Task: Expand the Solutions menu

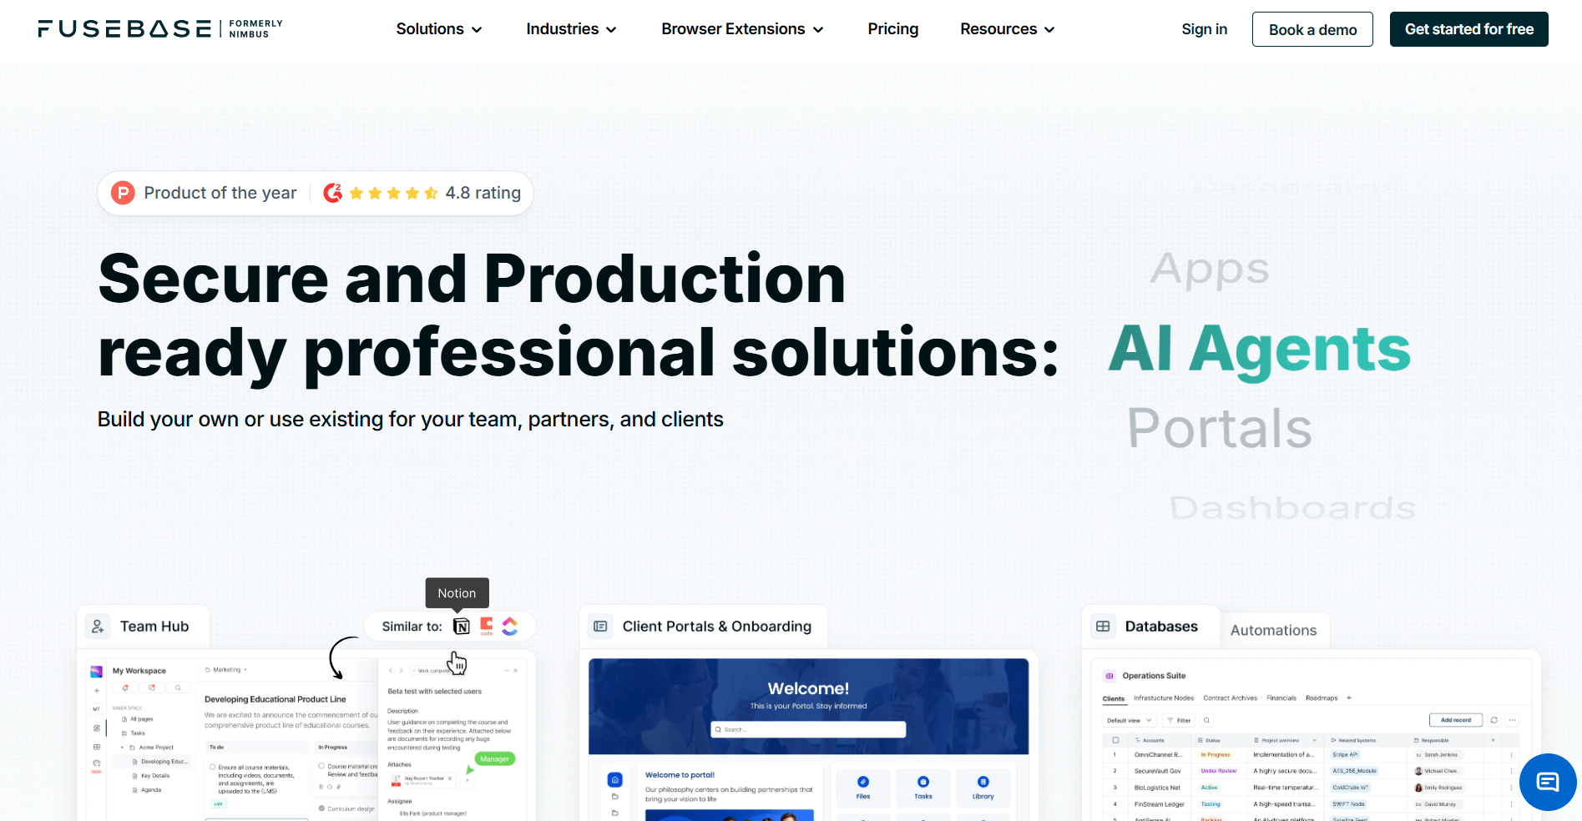Action: [x=439, y=29]
